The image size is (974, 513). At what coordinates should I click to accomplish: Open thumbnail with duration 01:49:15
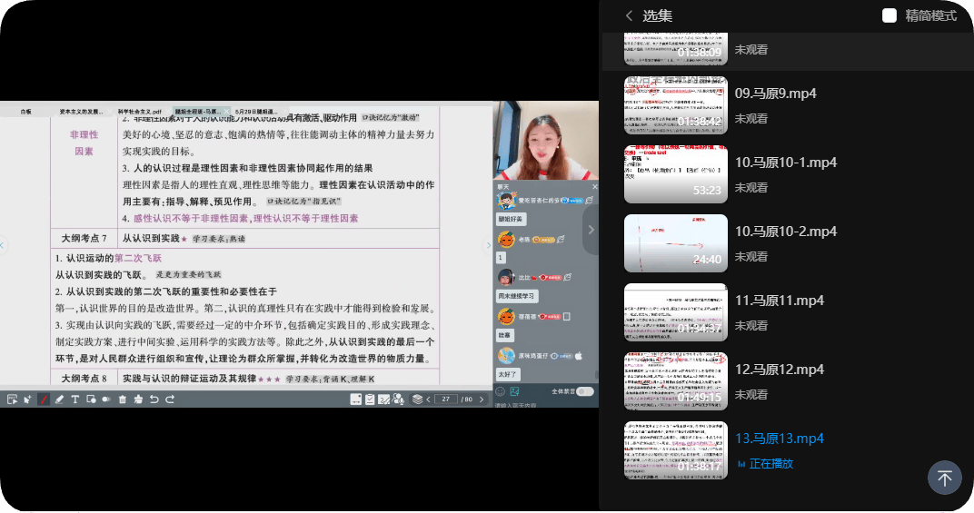[x=675, y=380]
